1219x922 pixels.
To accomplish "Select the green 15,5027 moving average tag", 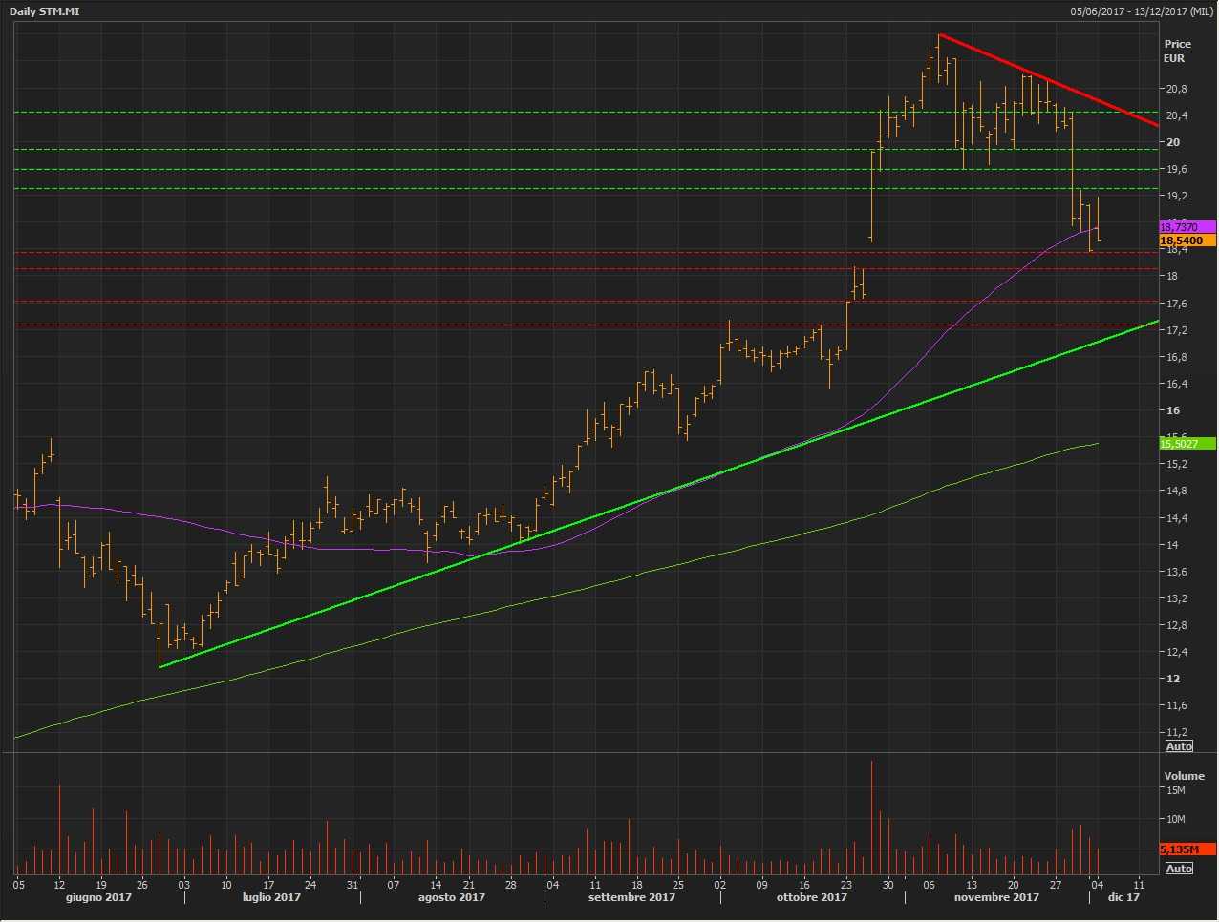I will point(1186,444).
